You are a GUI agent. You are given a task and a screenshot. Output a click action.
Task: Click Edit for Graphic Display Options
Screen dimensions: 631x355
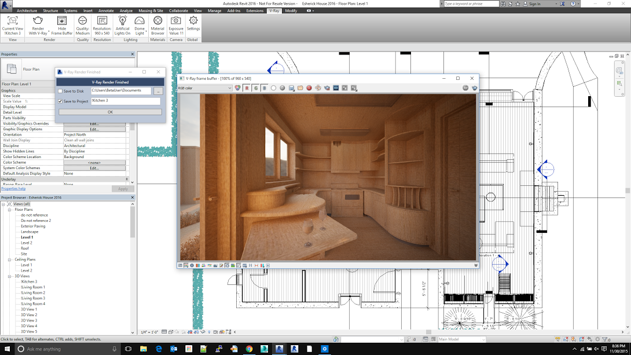pyautogui.click(x=94, y=129)
